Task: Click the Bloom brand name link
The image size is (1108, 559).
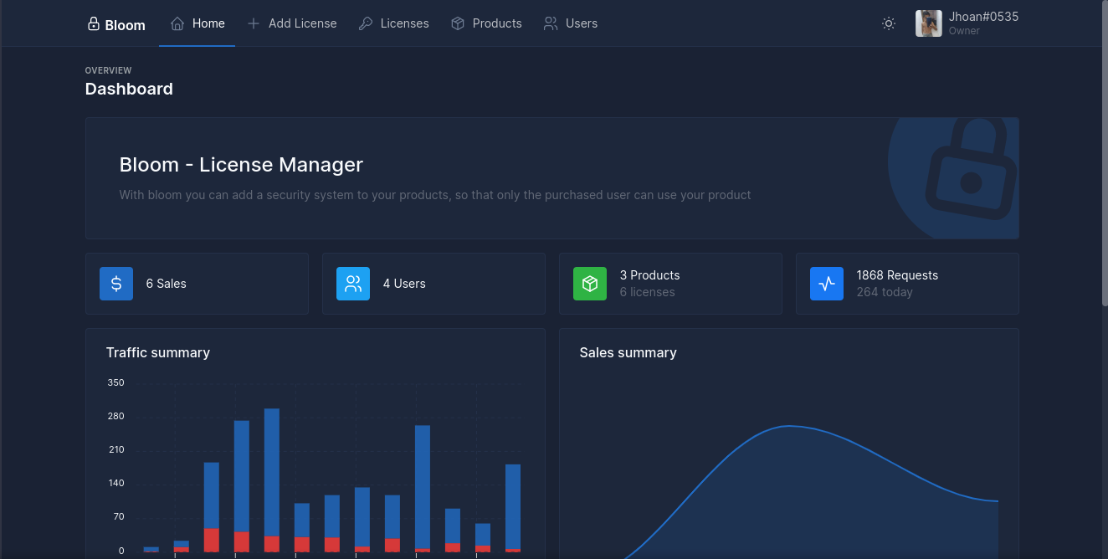Action: [x=126, y=25]
